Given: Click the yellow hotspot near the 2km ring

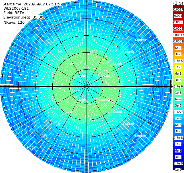Looking at the screenshot, I should pyautogui.click(x=102, y=58).
